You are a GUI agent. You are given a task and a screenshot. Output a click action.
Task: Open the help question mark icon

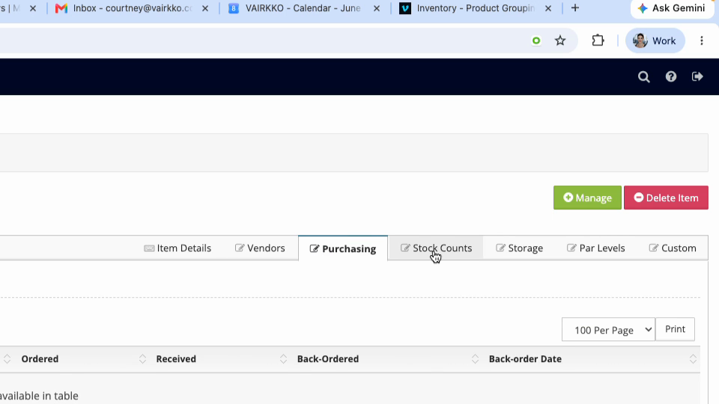(671, 76)
